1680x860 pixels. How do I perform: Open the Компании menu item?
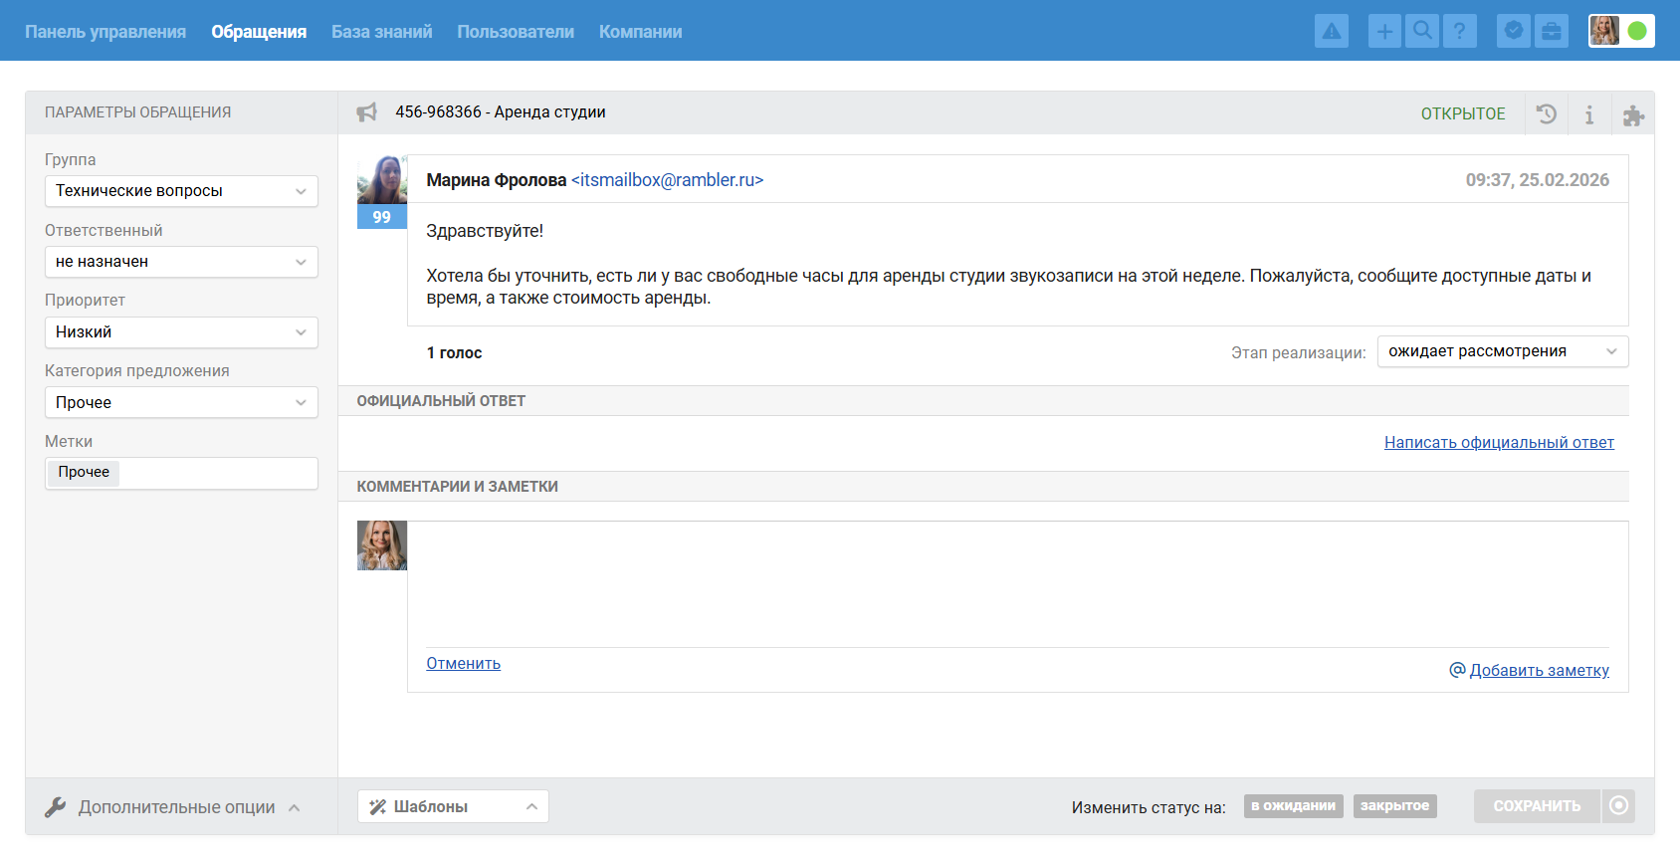640,32
